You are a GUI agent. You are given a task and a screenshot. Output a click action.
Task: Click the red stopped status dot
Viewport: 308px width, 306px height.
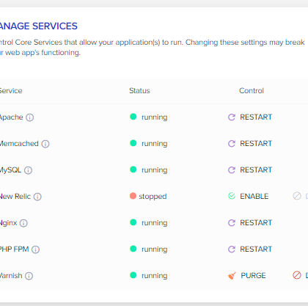[x=133, y=196]
